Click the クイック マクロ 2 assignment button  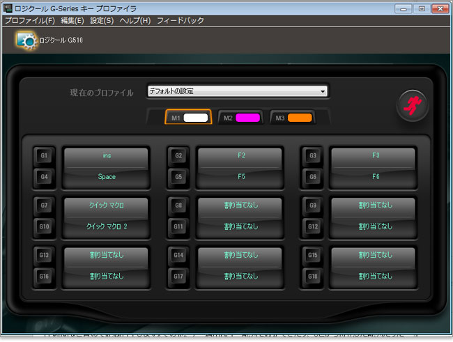click(106, 226)
